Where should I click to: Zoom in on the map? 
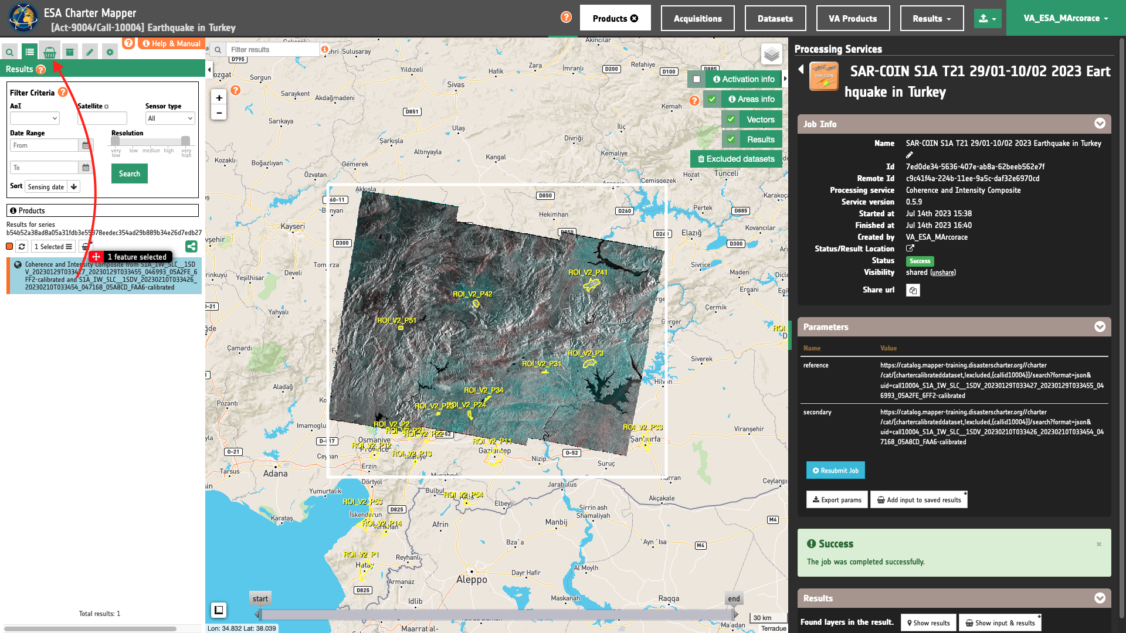pyautogui.click(x=219, y=98)
